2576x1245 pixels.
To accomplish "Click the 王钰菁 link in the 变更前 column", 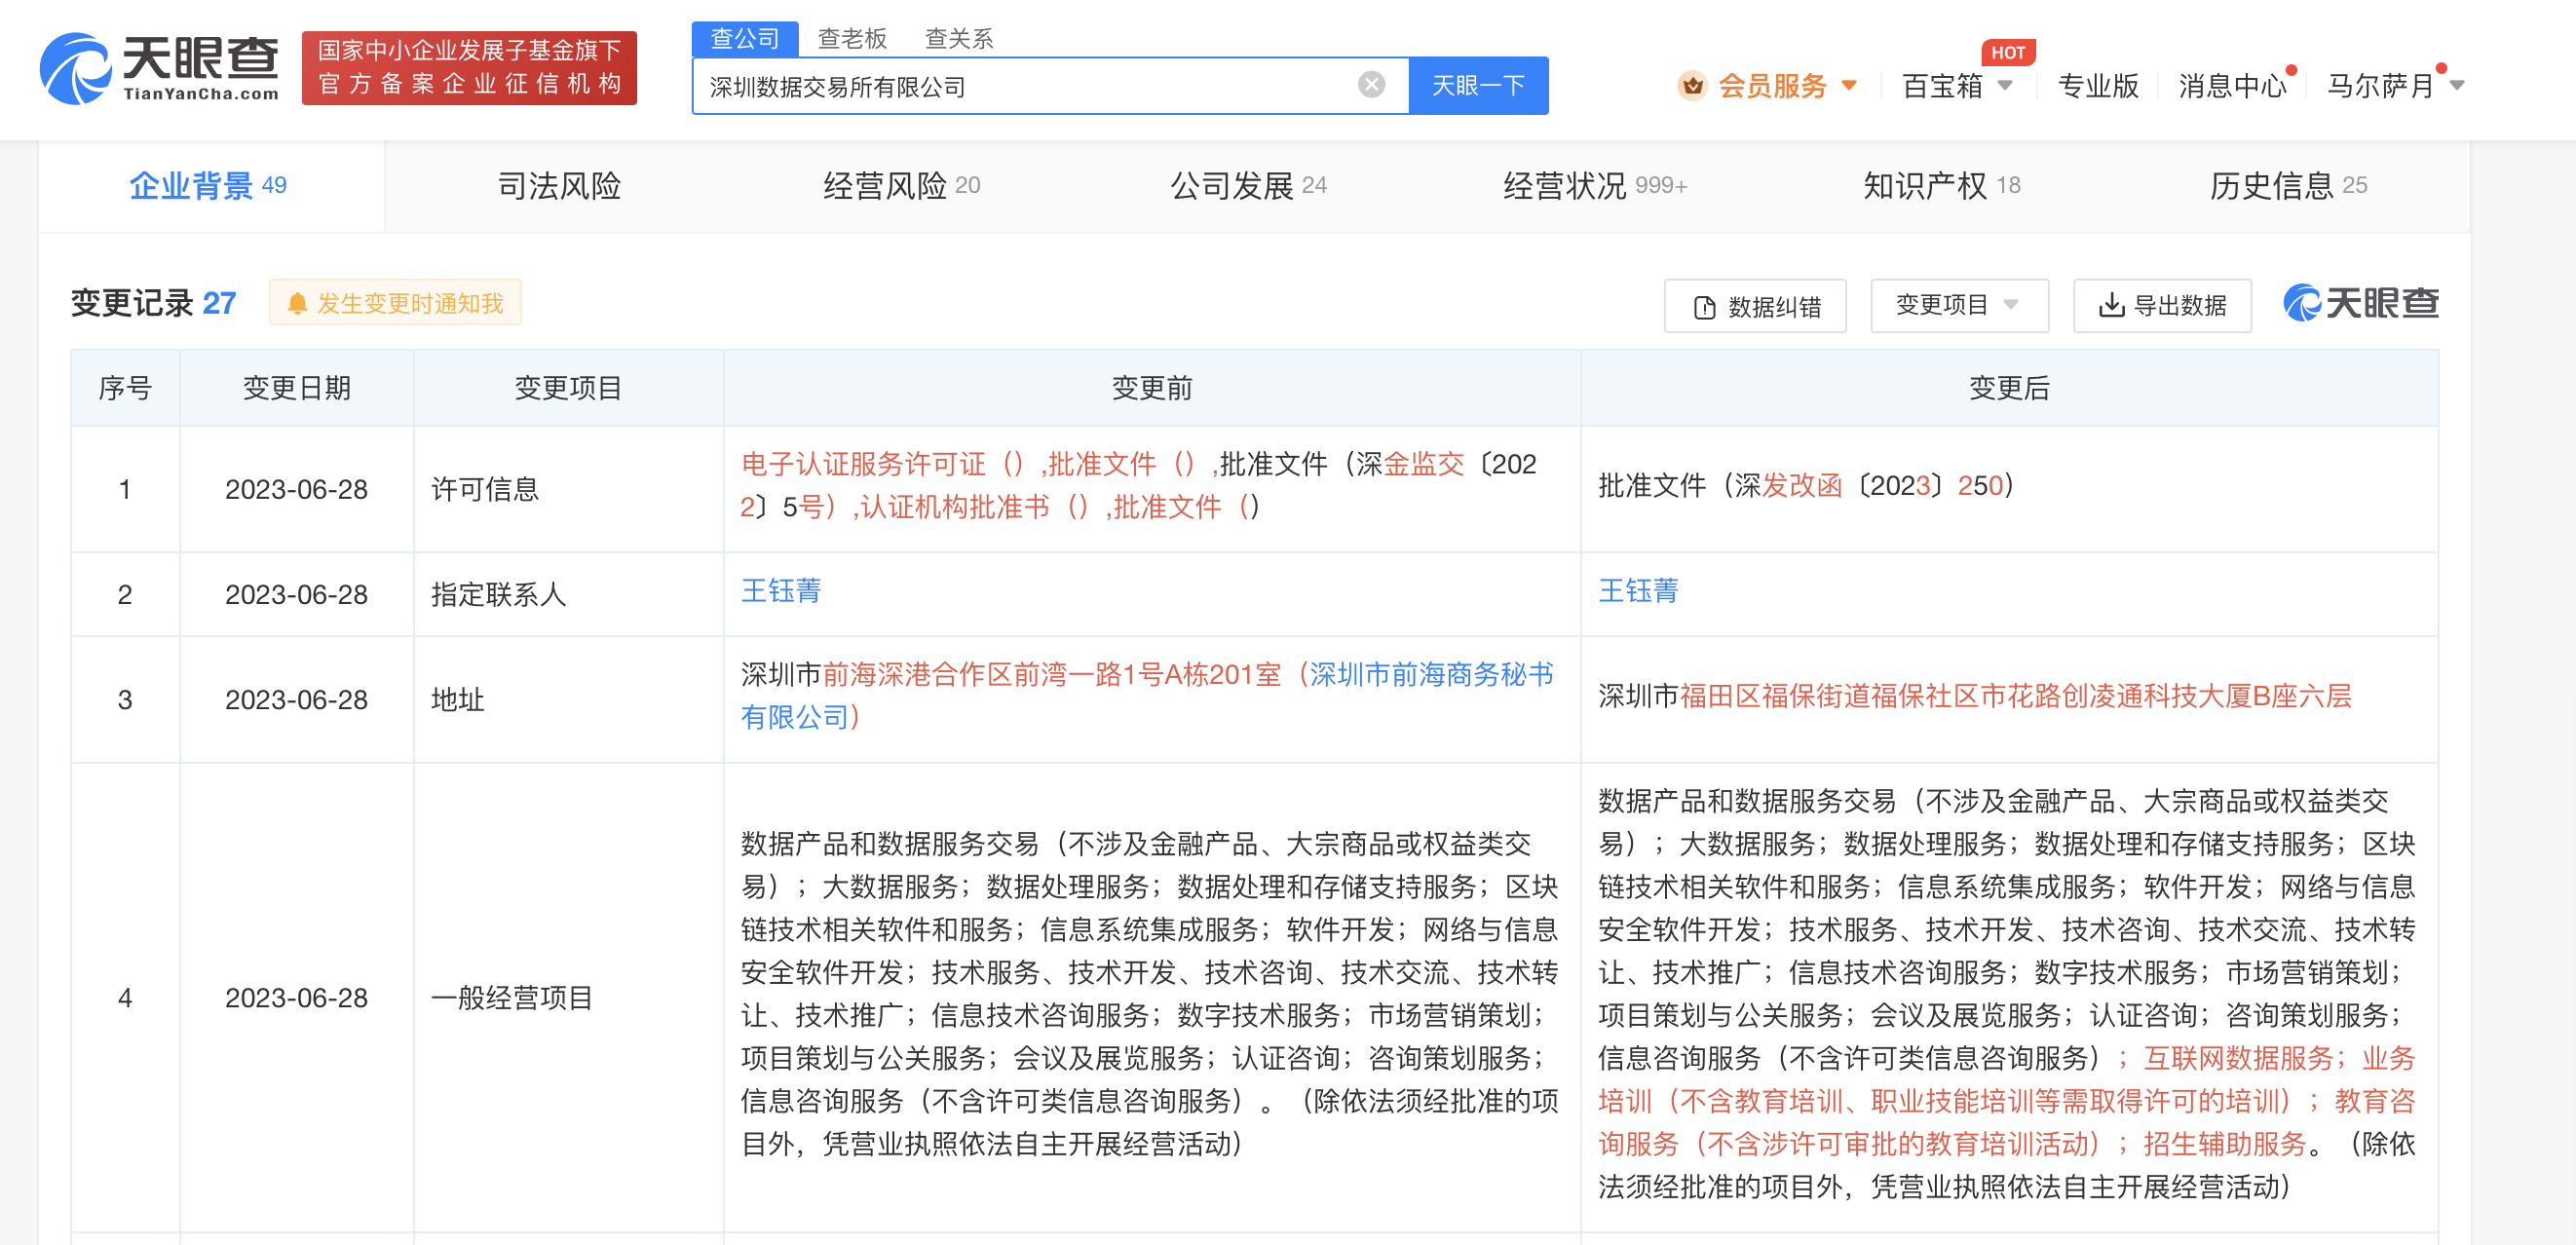I will pos(781,590).
